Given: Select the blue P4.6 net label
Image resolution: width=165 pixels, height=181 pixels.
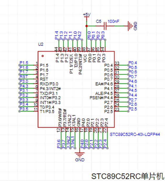Looking at the screenshot, I should [x=133, y=81].
